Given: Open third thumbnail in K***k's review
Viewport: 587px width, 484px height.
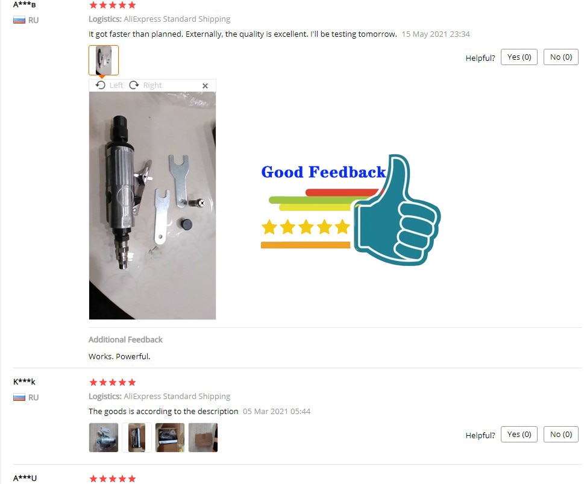Looking at the screenshot, I should coord(170,438).
